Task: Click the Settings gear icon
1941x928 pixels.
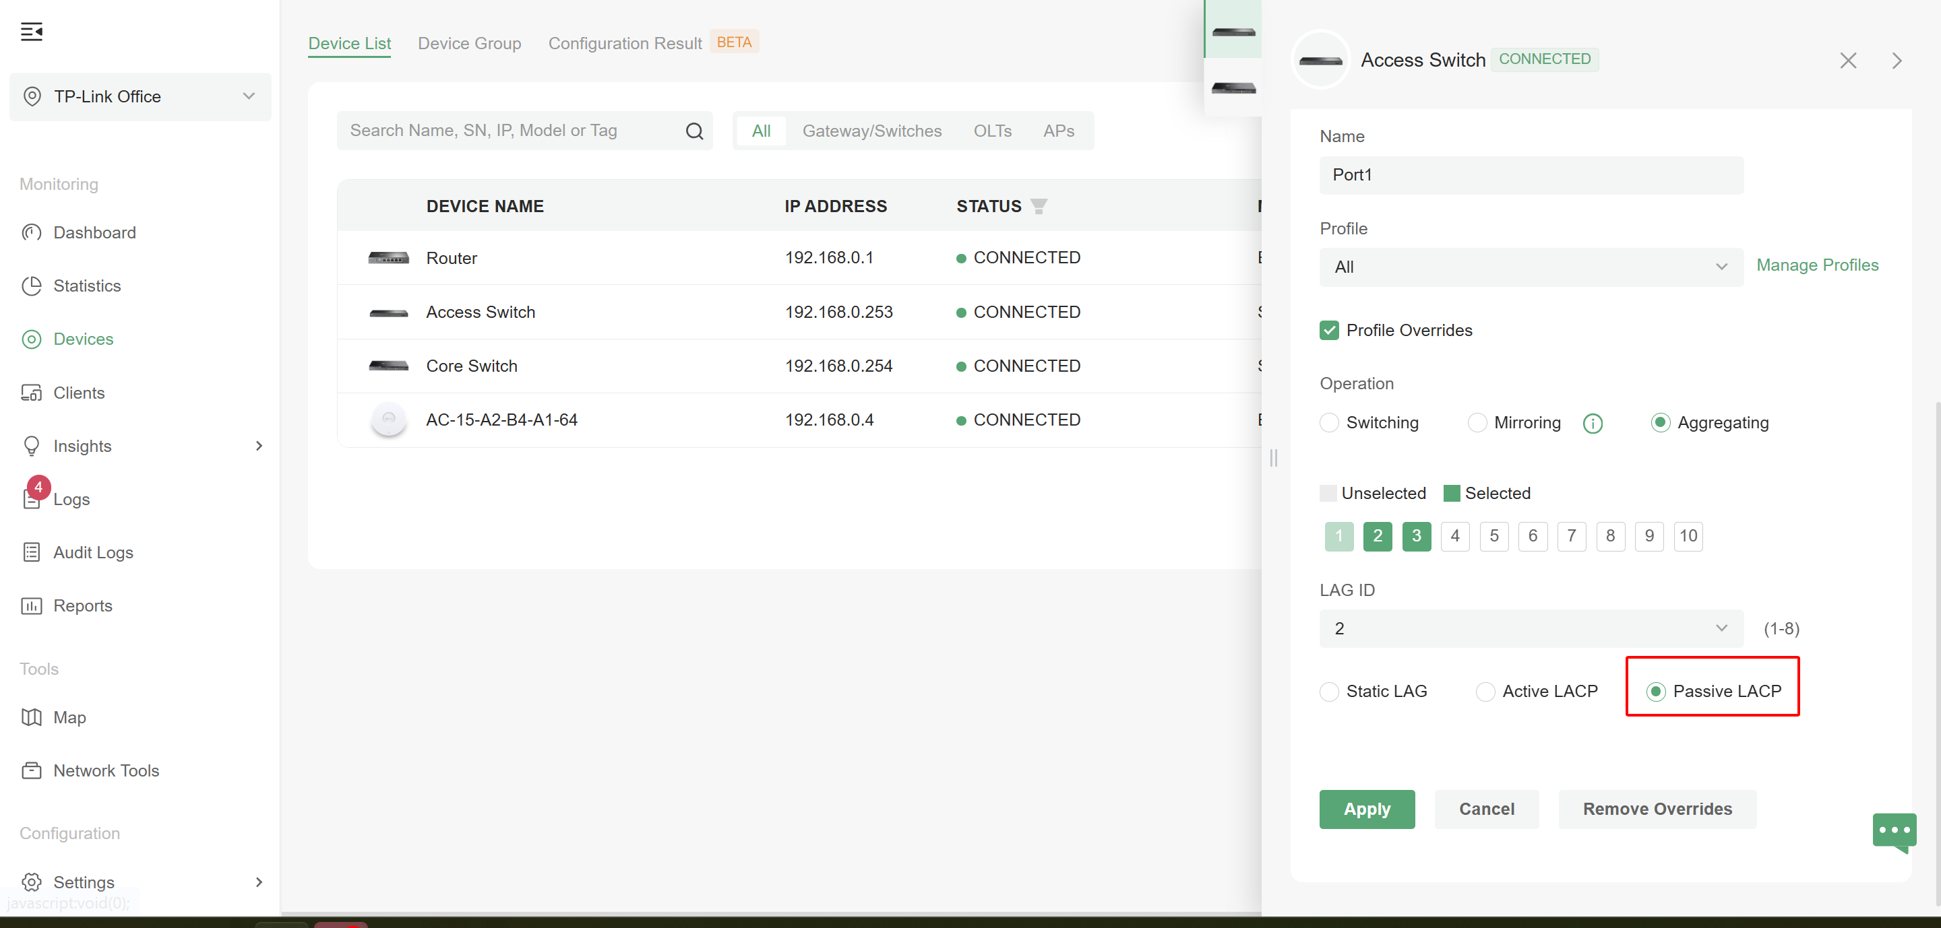Action: 32,882
